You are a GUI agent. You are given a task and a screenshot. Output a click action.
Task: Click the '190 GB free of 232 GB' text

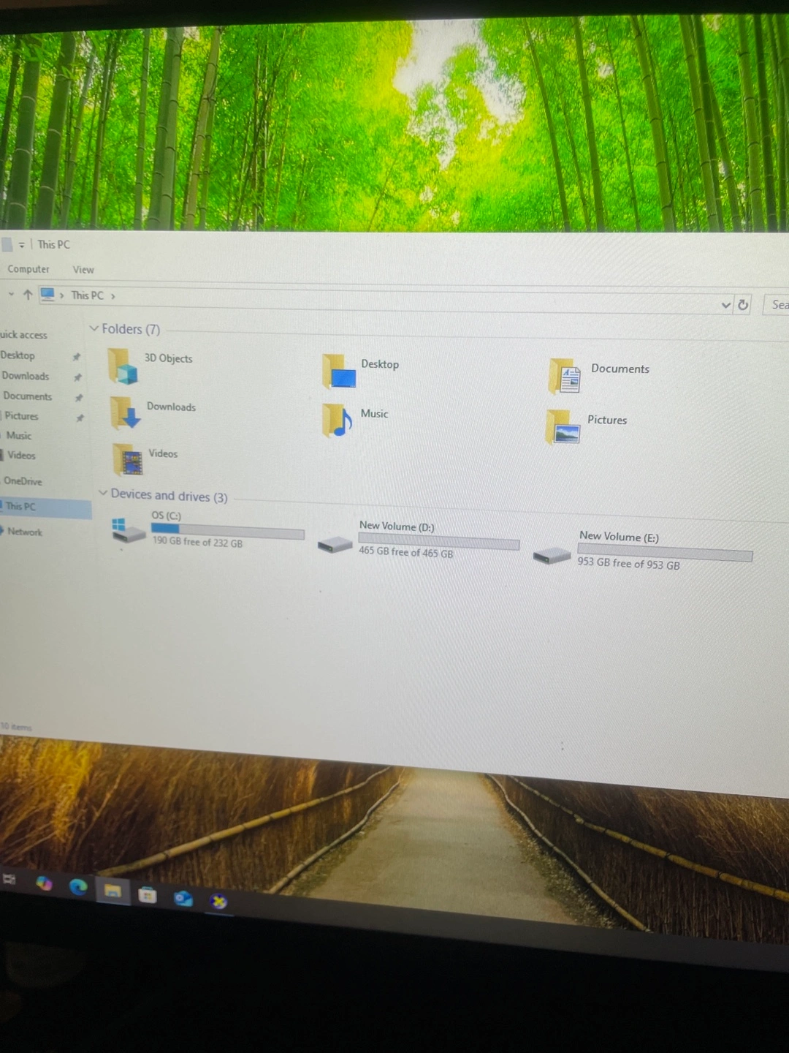point(197,543)
